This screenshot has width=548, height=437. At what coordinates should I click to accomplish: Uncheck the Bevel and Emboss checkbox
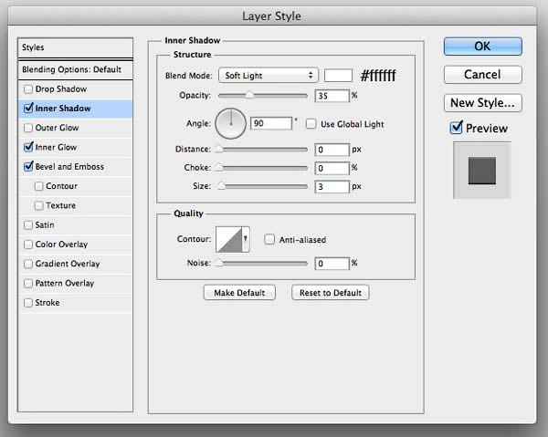coord(28,166)
